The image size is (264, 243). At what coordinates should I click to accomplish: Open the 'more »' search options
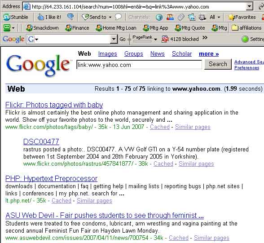pos(209,54)
